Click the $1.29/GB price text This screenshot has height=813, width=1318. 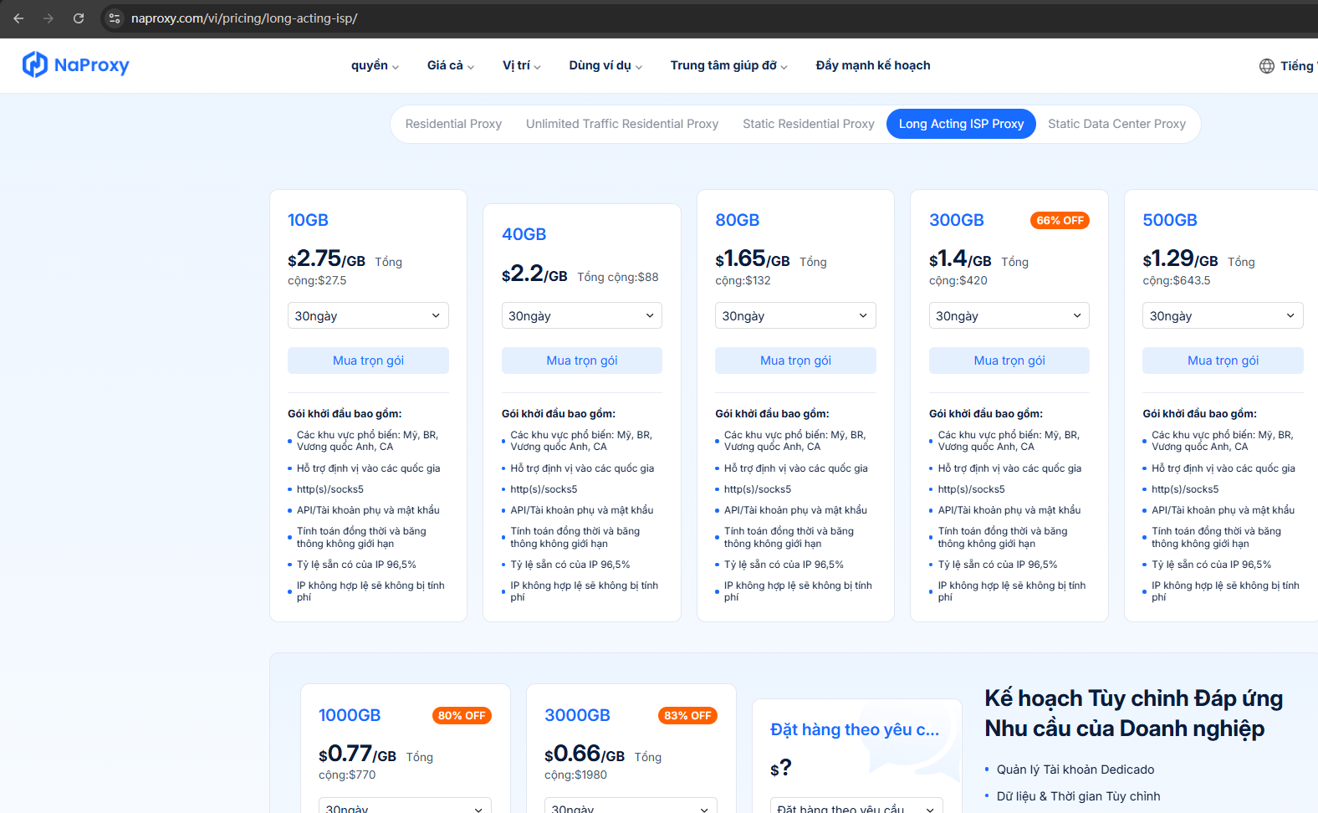point(1180,258)
